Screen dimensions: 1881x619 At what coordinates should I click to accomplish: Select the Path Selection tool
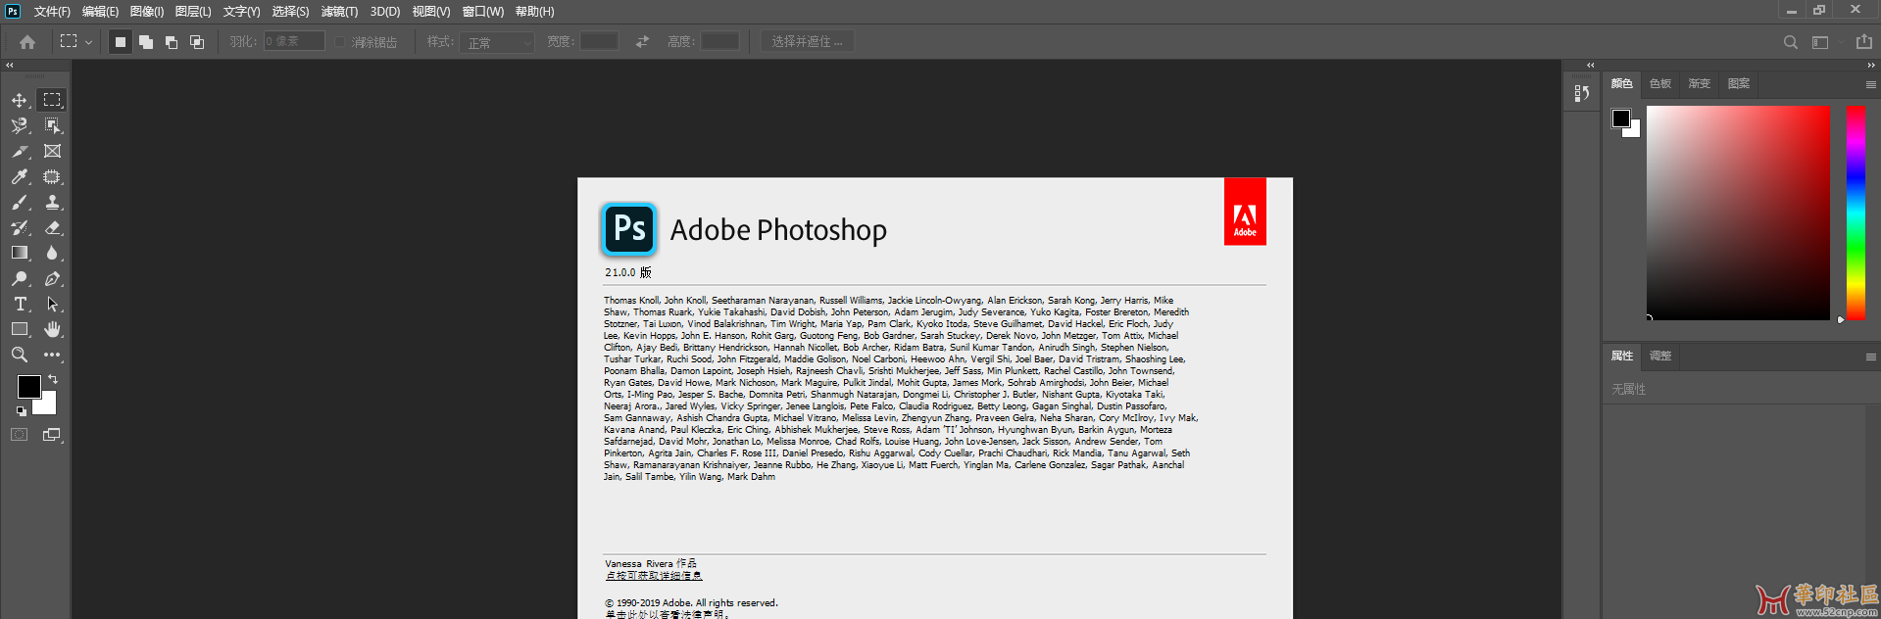[52, 304]
